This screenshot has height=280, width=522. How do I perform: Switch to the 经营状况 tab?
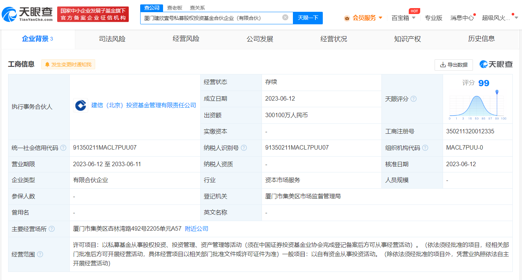[x=333, y=39]
